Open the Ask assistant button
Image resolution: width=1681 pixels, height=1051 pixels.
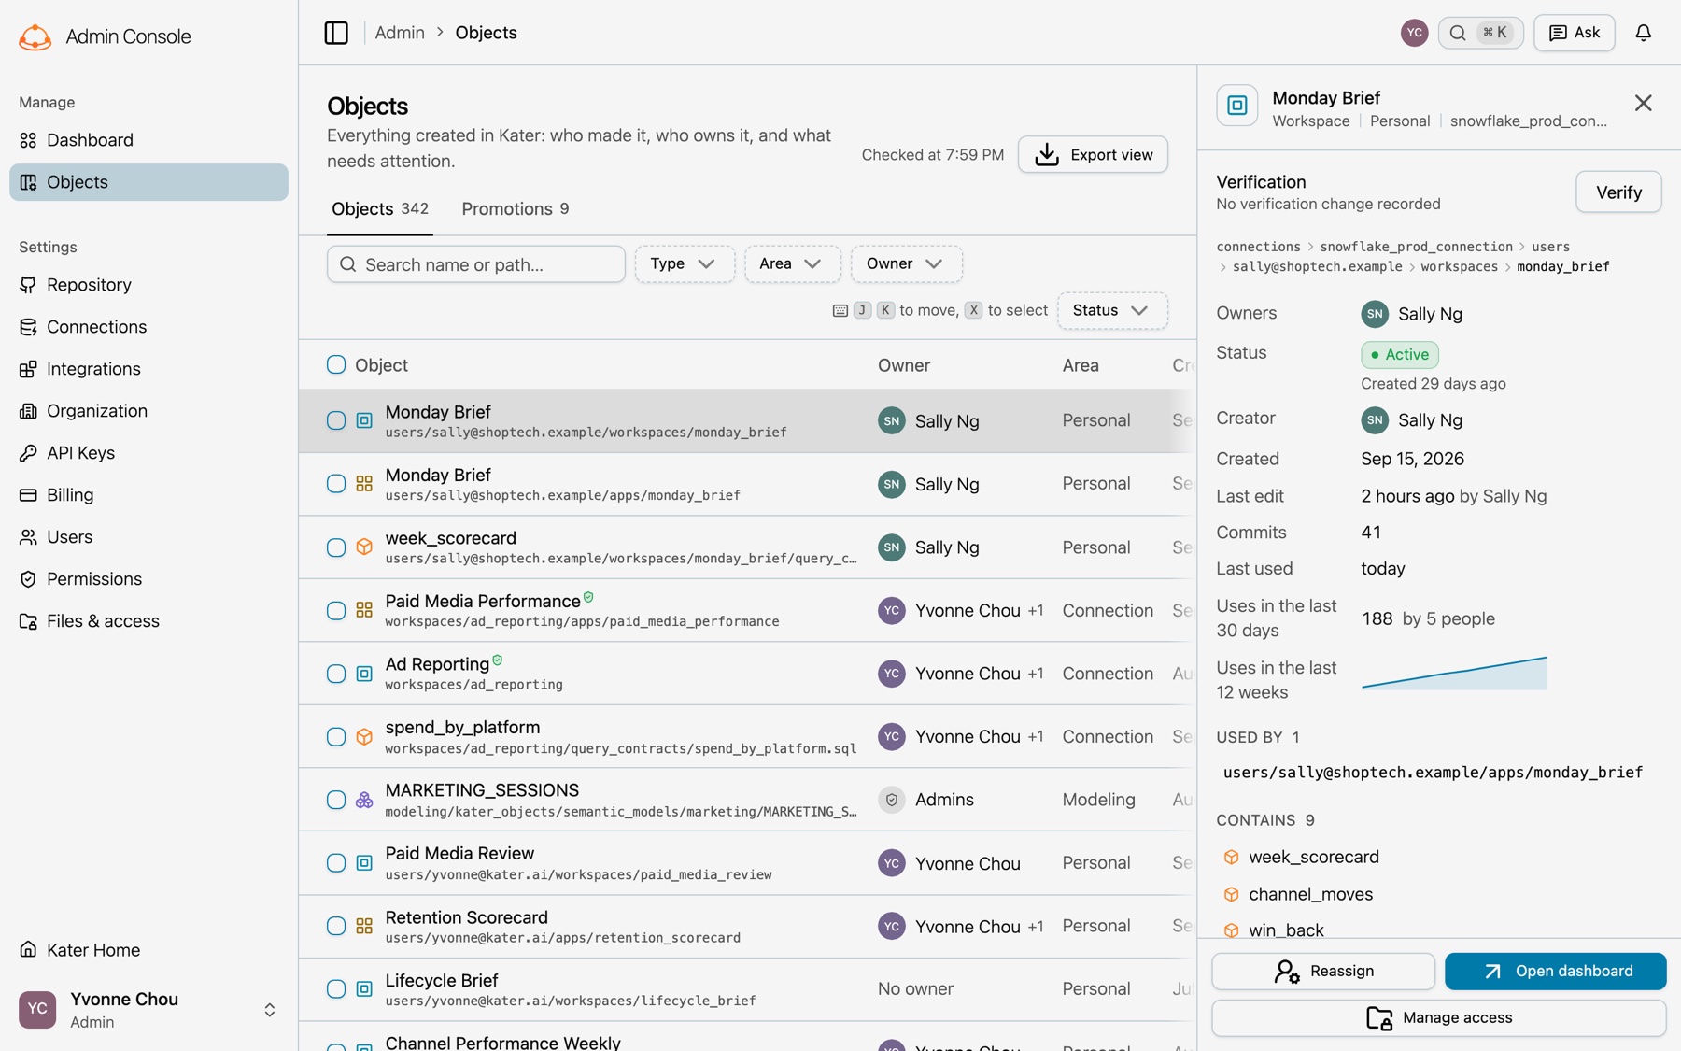1575,33
